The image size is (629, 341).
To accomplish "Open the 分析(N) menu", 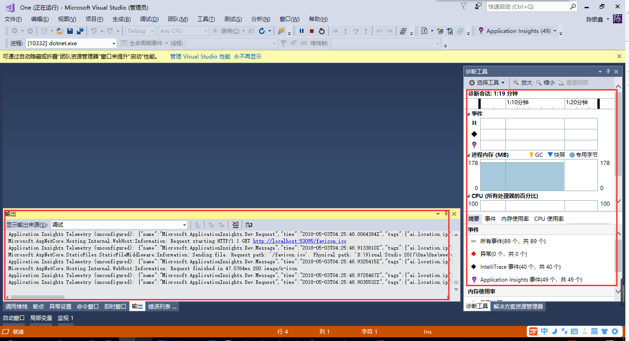I will point(260,19).
